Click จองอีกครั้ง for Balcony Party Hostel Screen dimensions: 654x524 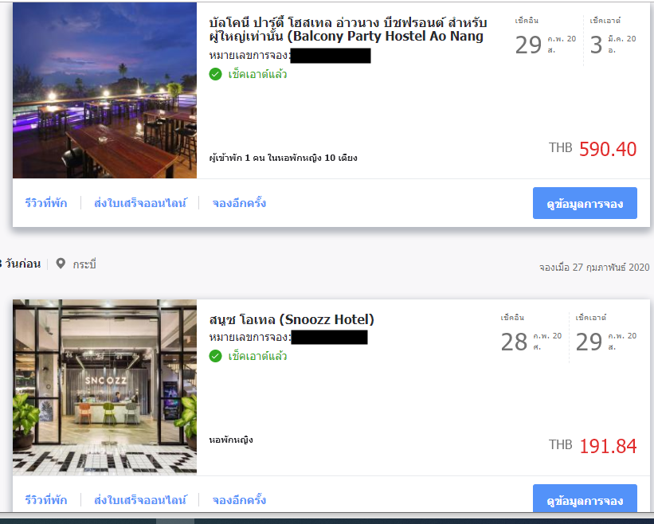point(239,203)
